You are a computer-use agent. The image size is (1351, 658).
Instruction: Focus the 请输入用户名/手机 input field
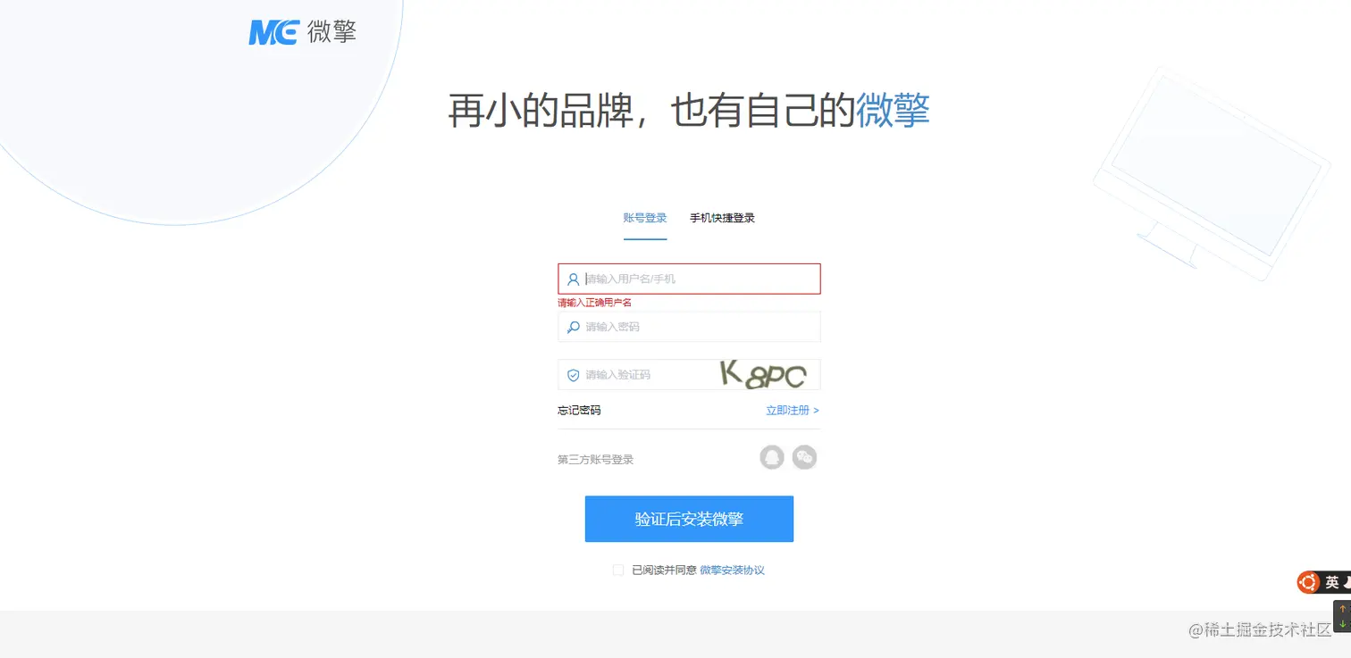(689, 279)
